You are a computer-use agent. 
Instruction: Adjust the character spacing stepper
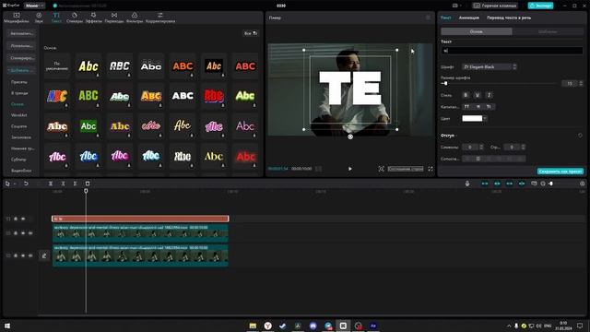(x=481, y=148)
